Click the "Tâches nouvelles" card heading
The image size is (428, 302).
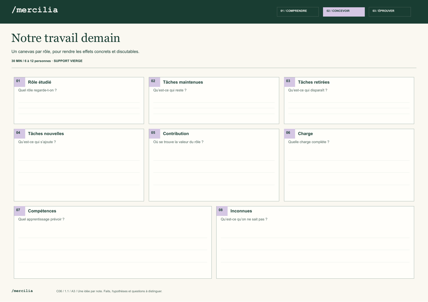pos(46,134)
